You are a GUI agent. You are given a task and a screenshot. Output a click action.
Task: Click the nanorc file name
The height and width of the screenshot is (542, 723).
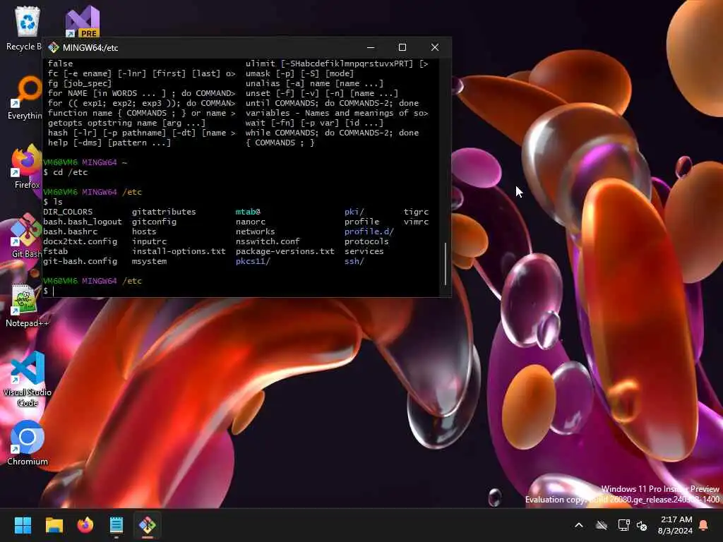[251, 222]
